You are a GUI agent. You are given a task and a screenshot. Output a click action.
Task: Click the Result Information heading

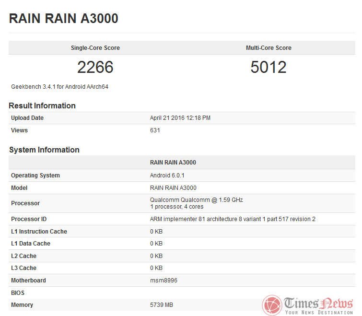pos(42,105)
